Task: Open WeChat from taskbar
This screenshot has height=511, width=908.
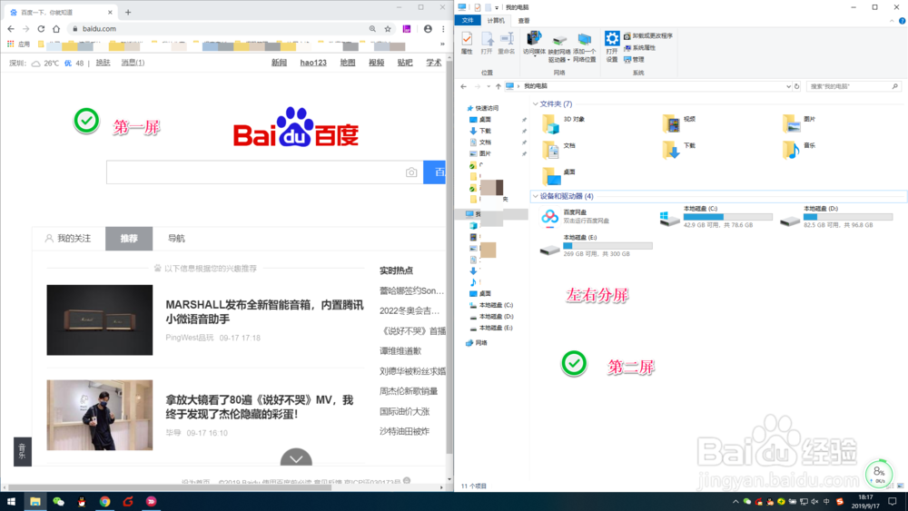Action: coord(58,502)
